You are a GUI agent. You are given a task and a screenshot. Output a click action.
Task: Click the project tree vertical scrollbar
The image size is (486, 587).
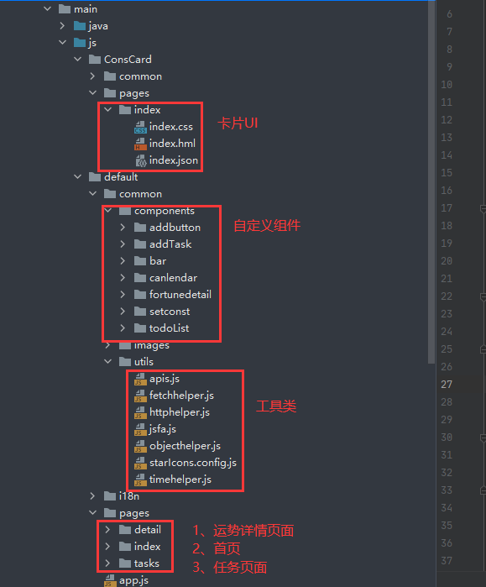click(x=431, y=181)
